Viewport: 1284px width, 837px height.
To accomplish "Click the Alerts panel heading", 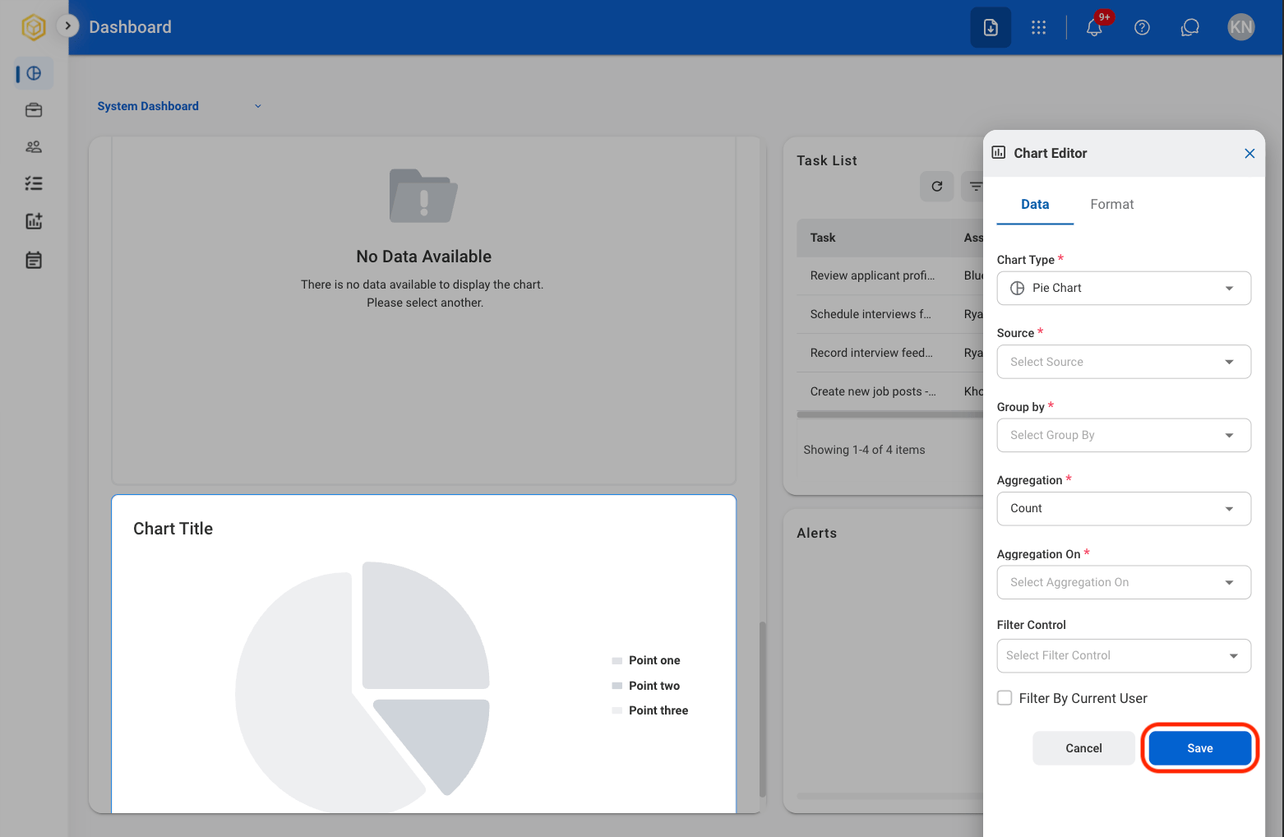I will coord(817,533).
